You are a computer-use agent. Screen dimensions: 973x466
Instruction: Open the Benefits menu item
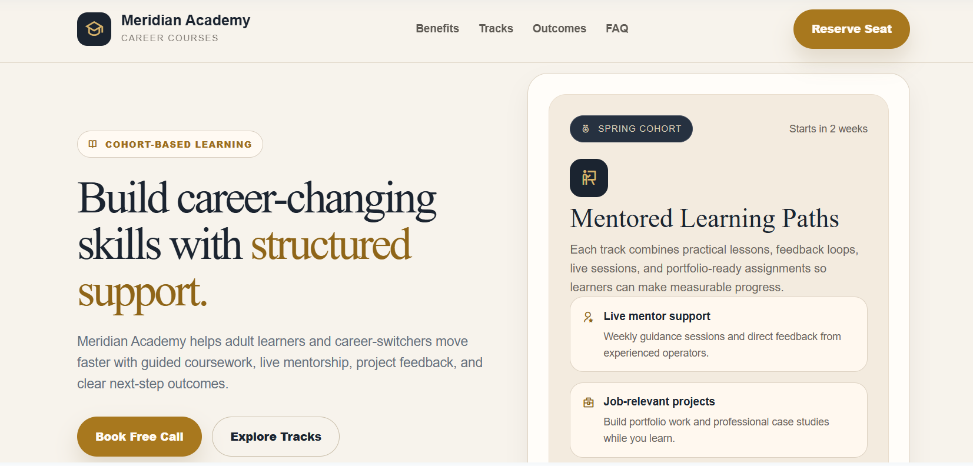click(437, 28)
